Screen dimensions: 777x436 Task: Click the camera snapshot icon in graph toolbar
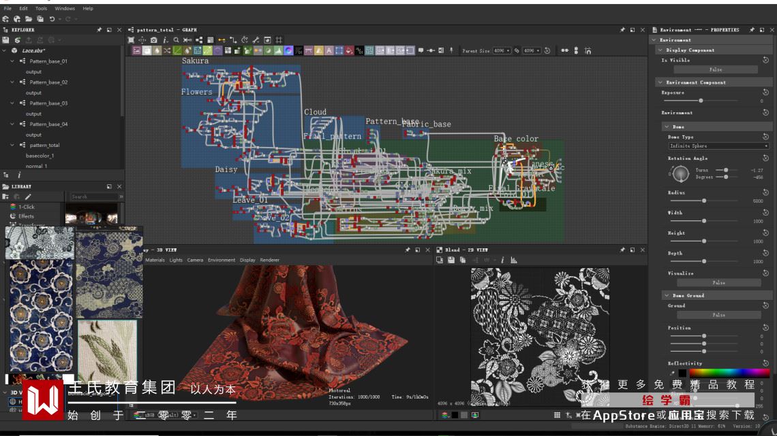(154, 40)
